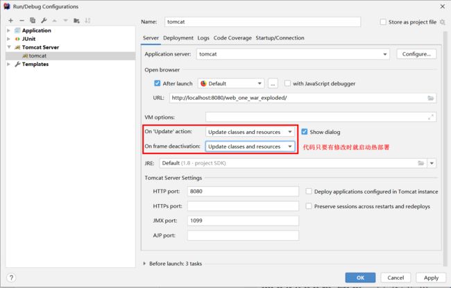
Task: Browse URL folder icon in URL field
Action: coord(431,98)
